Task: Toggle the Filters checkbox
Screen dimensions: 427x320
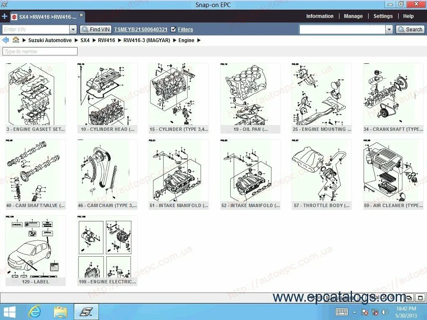Action: tap(173, 30)
